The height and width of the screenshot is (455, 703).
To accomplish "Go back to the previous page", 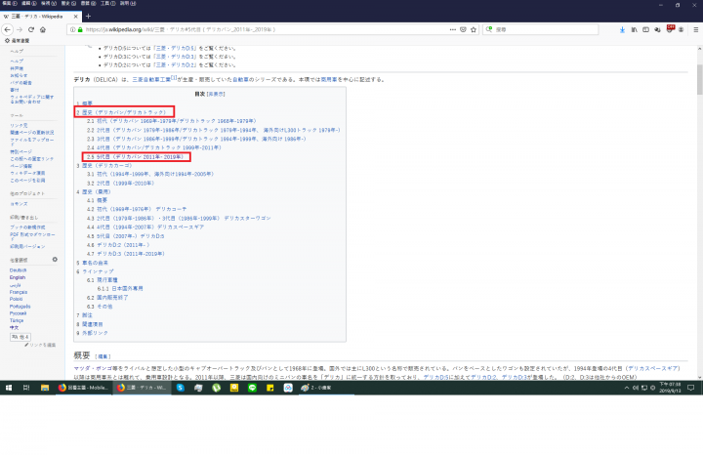I will coord(7,29).
